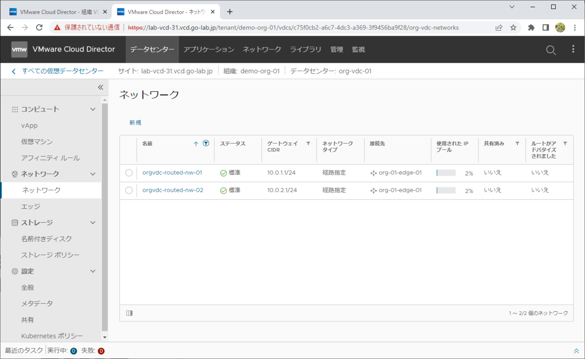The height and width of the screenshot is (359, 585).
Task: Open the 監視 top menu
Action: [x=358, y=50]
